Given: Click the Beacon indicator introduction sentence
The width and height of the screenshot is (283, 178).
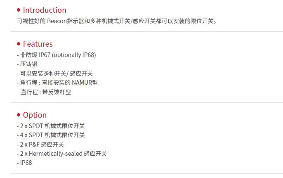Looking at the screenshot, I should coord(117,21).
